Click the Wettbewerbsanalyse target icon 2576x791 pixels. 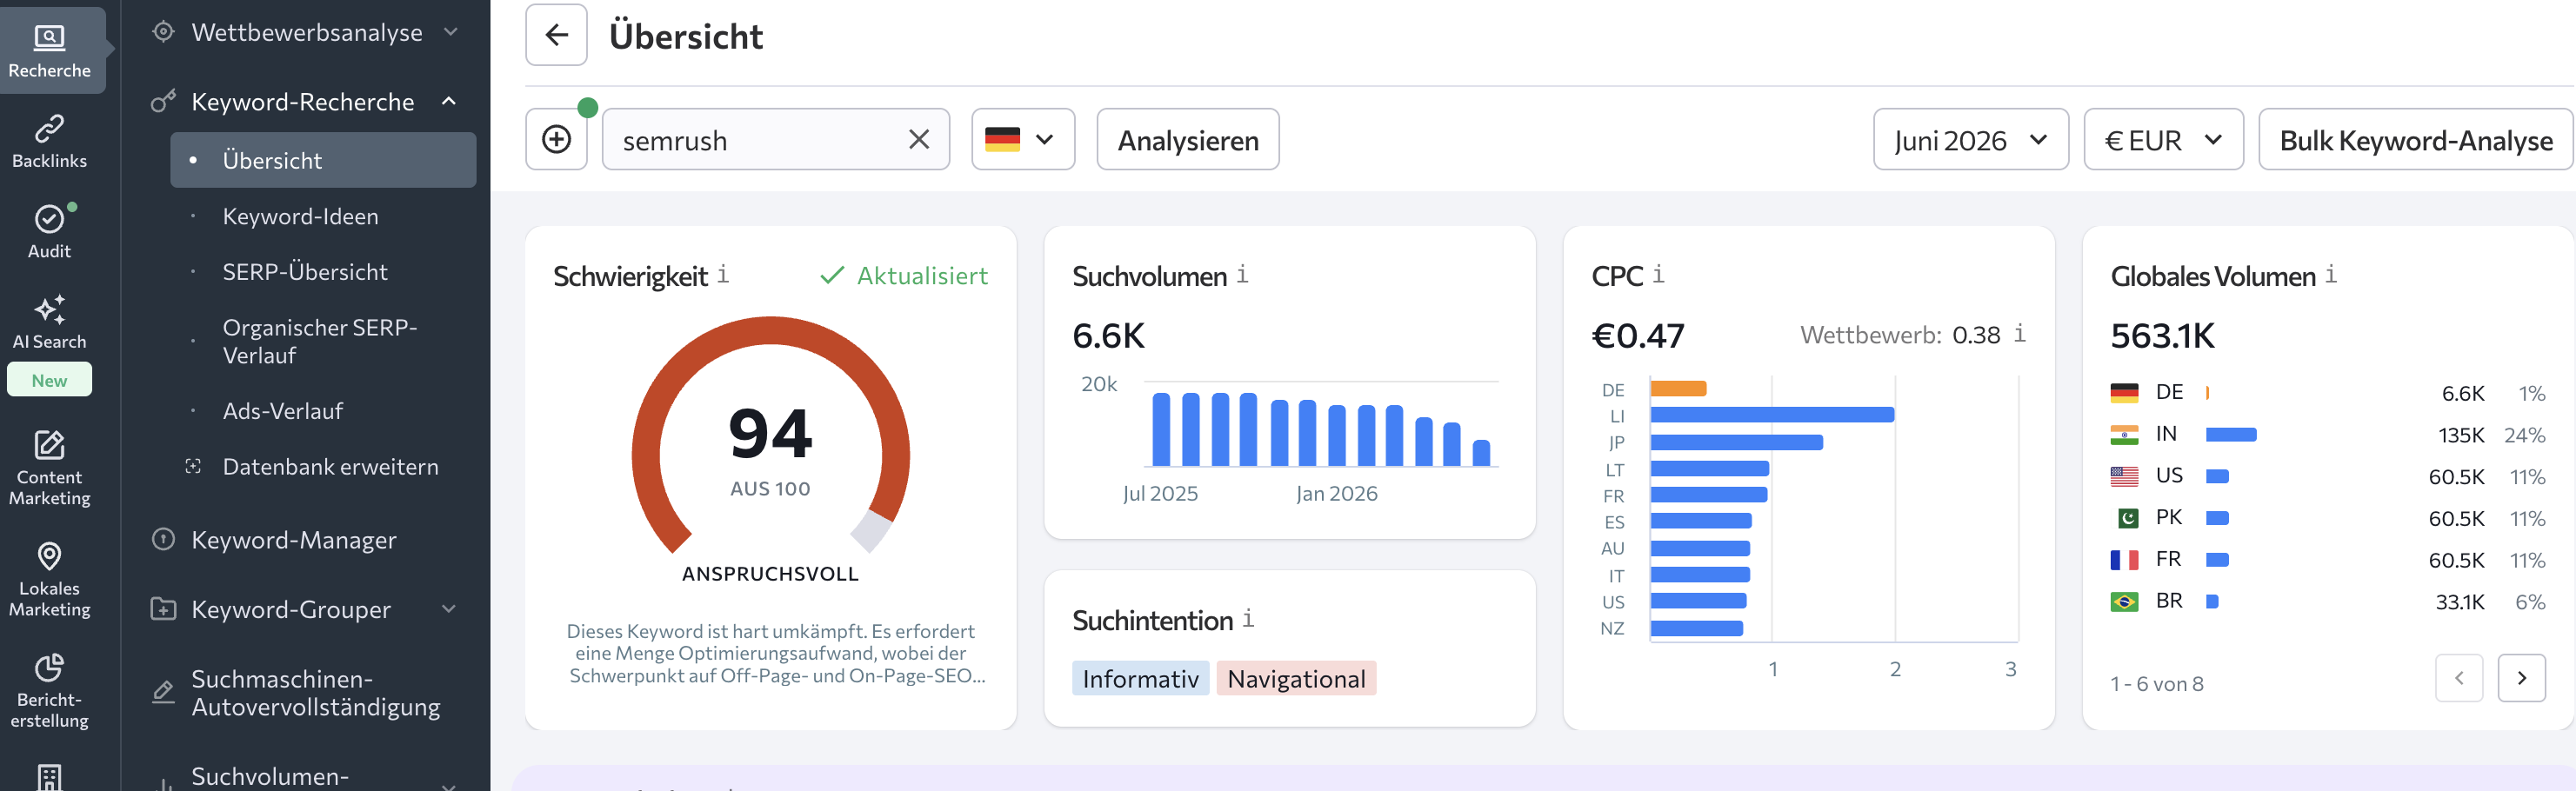(x=163, y=32)
